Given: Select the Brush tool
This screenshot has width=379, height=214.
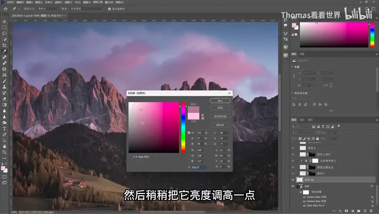Looking at the screenshot, I should (4, 81).
